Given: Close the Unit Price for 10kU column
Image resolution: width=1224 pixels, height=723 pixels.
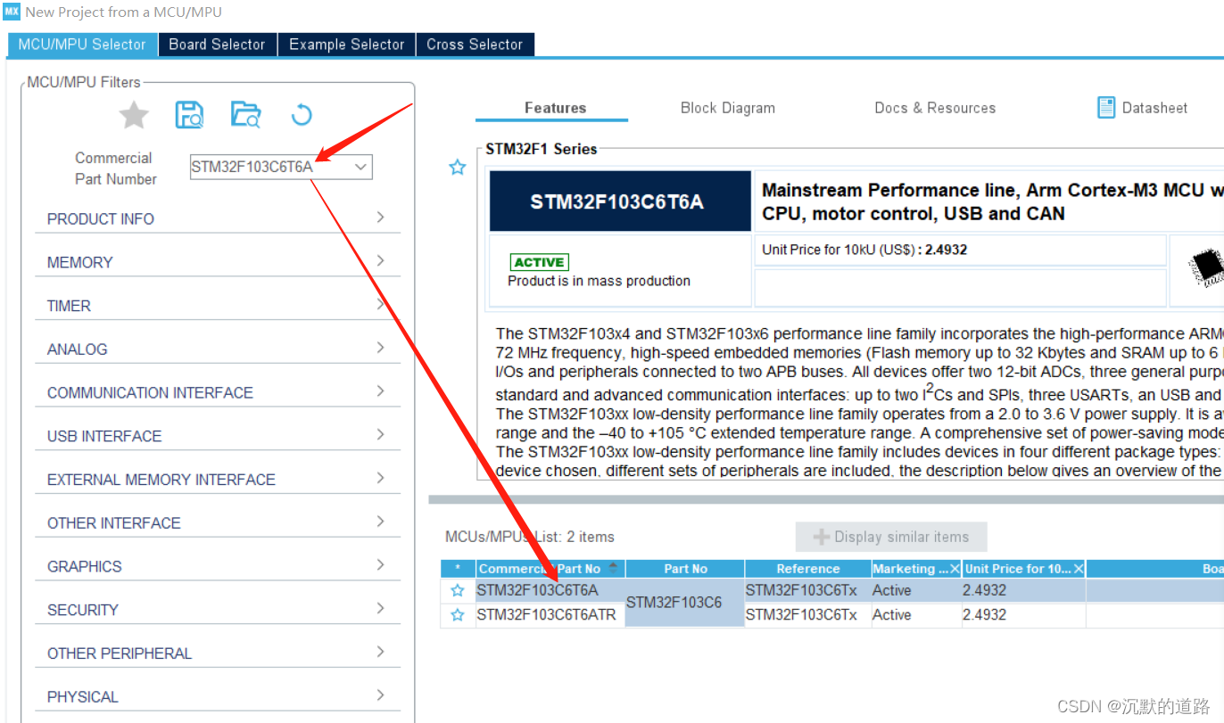Looking at the screenshot, I should (x=1079, y=569).
